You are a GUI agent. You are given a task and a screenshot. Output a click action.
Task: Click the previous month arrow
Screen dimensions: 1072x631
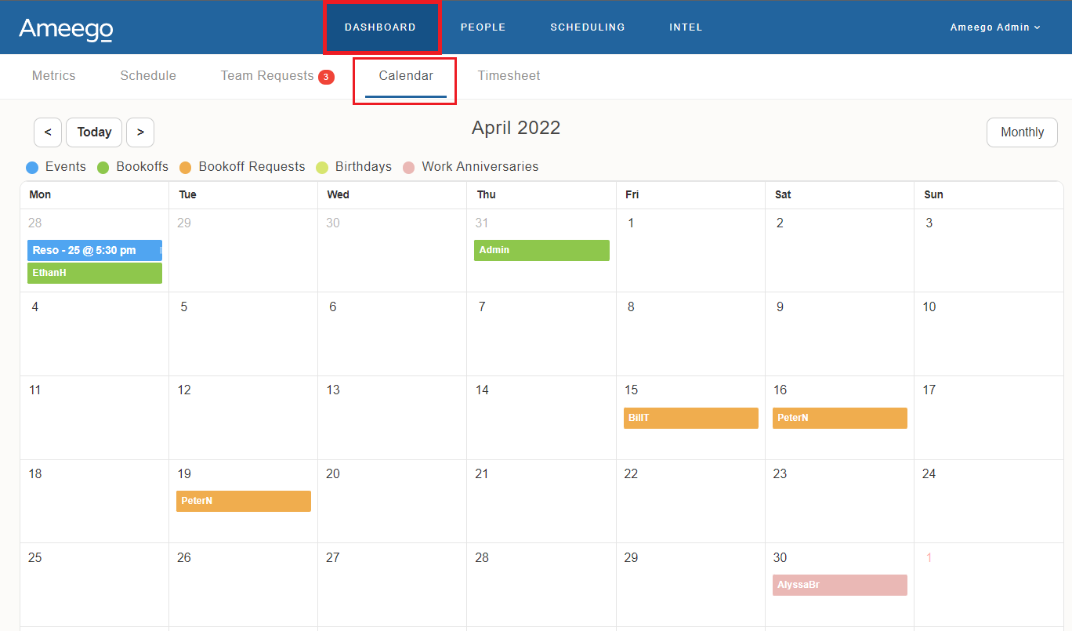click(x=47, y=132)
